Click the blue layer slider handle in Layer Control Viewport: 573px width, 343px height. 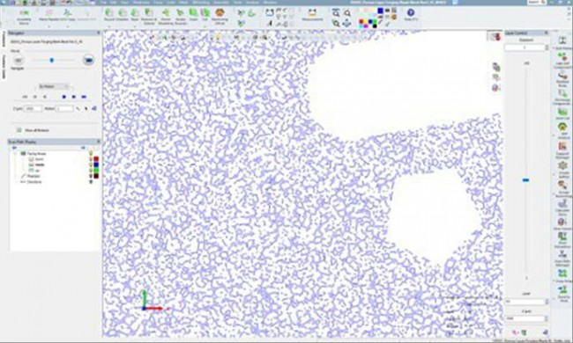[526, 179]
